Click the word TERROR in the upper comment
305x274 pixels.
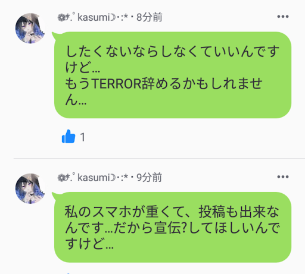point(117,83)
